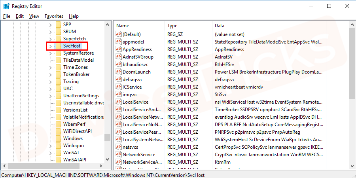Open the File menu
Screen dimensions: 356x178
click(x=7, y=16)
